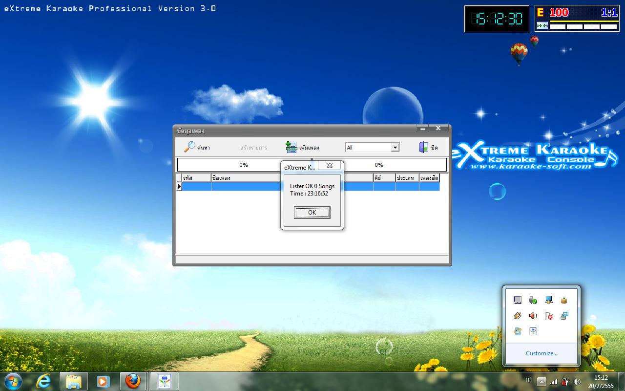Screen dimensions: 625x391
Task: Click the taskbar volume speaker icon
Action: tap(577, 381)
